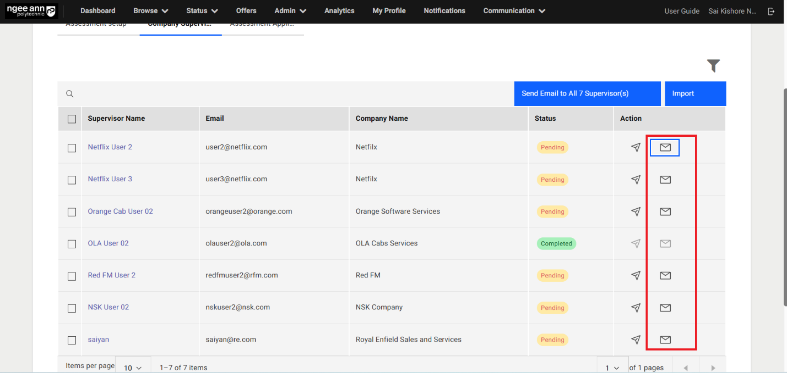Expand the Communication menu

tap(514, 11)
